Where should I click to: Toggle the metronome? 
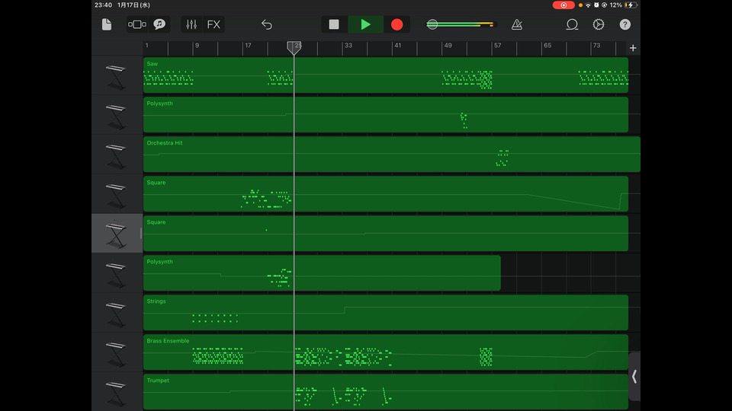pos(517,24)
